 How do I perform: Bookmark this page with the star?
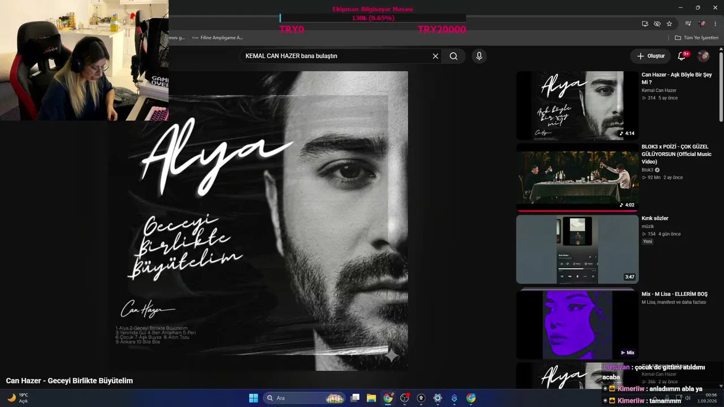669,24
